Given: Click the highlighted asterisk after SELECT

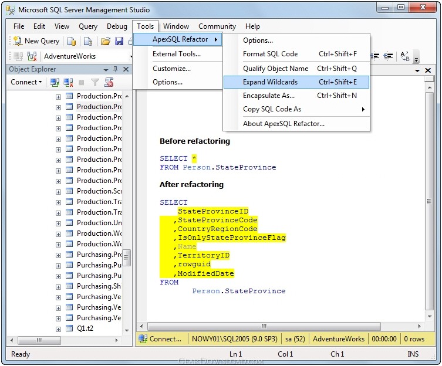Looking at the screenshot, I should (x=194, y=158).
